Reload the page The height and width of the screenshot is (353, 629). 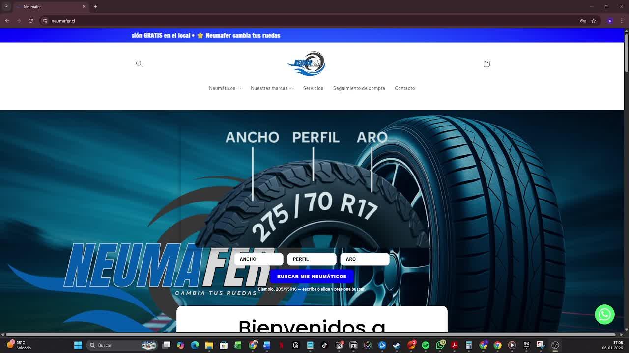coord(30,21)
